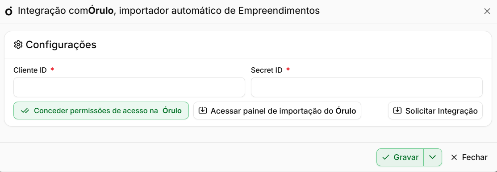497x172 pixels.
Task: Save settings with the Gravar button
Action: click(x=400, y=157)
